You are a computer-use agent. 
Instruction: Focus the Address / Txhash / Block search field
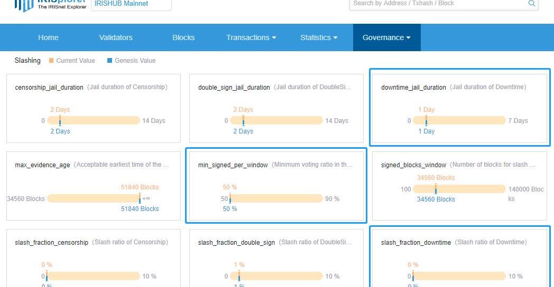coord(439,4)
